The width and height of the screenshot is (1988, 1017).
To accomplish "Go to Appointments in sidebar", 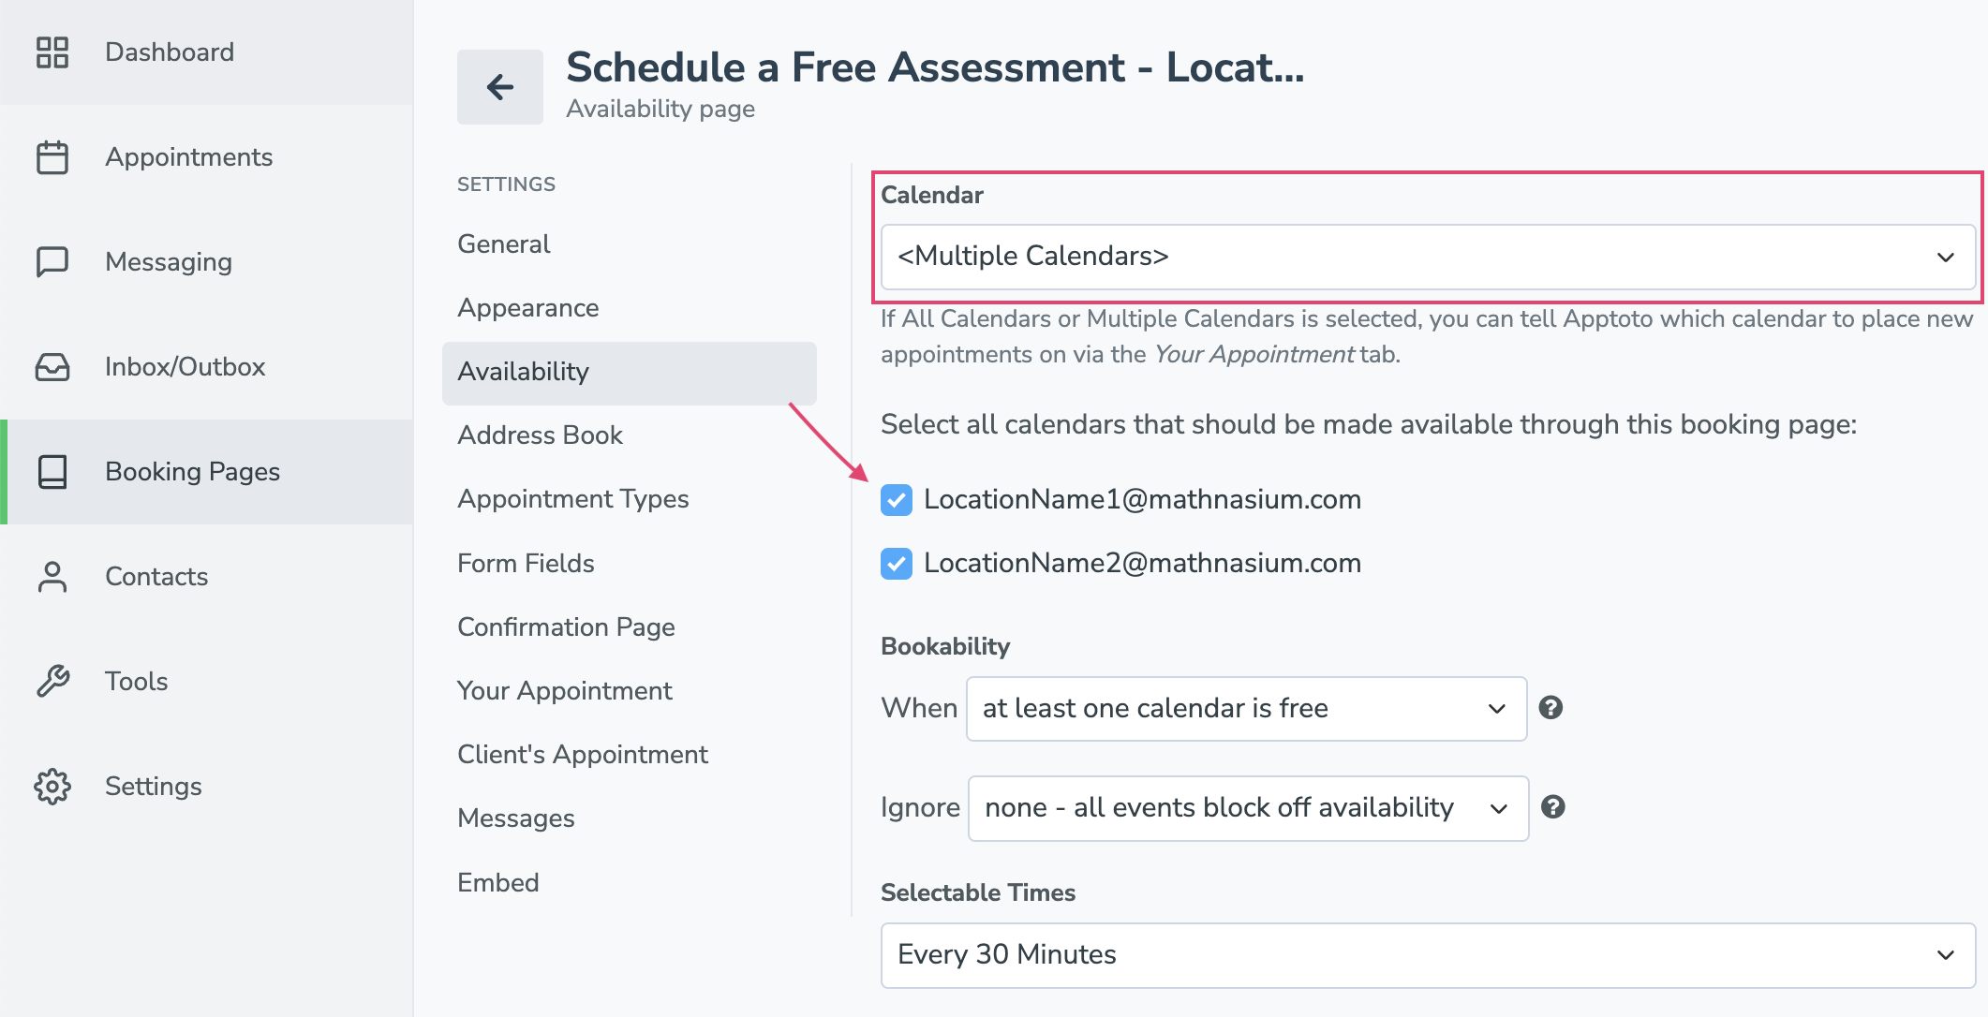I will [x=206, y=157].
